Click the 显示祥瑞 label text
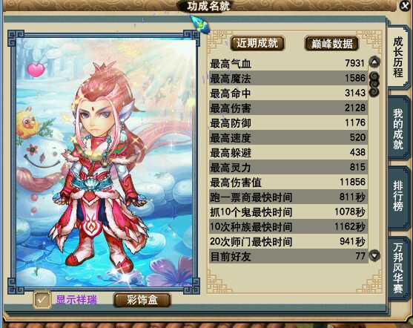 point(76,300)
